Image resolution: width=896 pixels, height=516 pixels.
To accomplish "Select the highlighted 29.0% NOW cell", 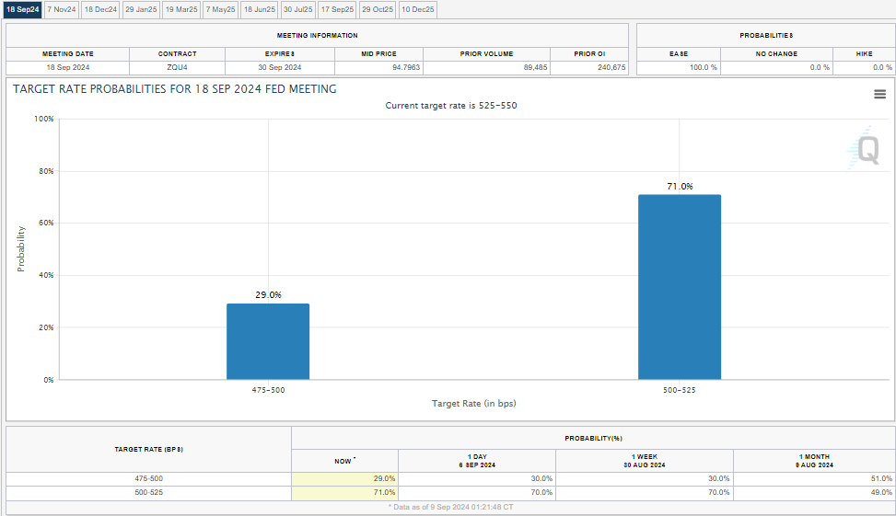I will [x=344, y=478].
